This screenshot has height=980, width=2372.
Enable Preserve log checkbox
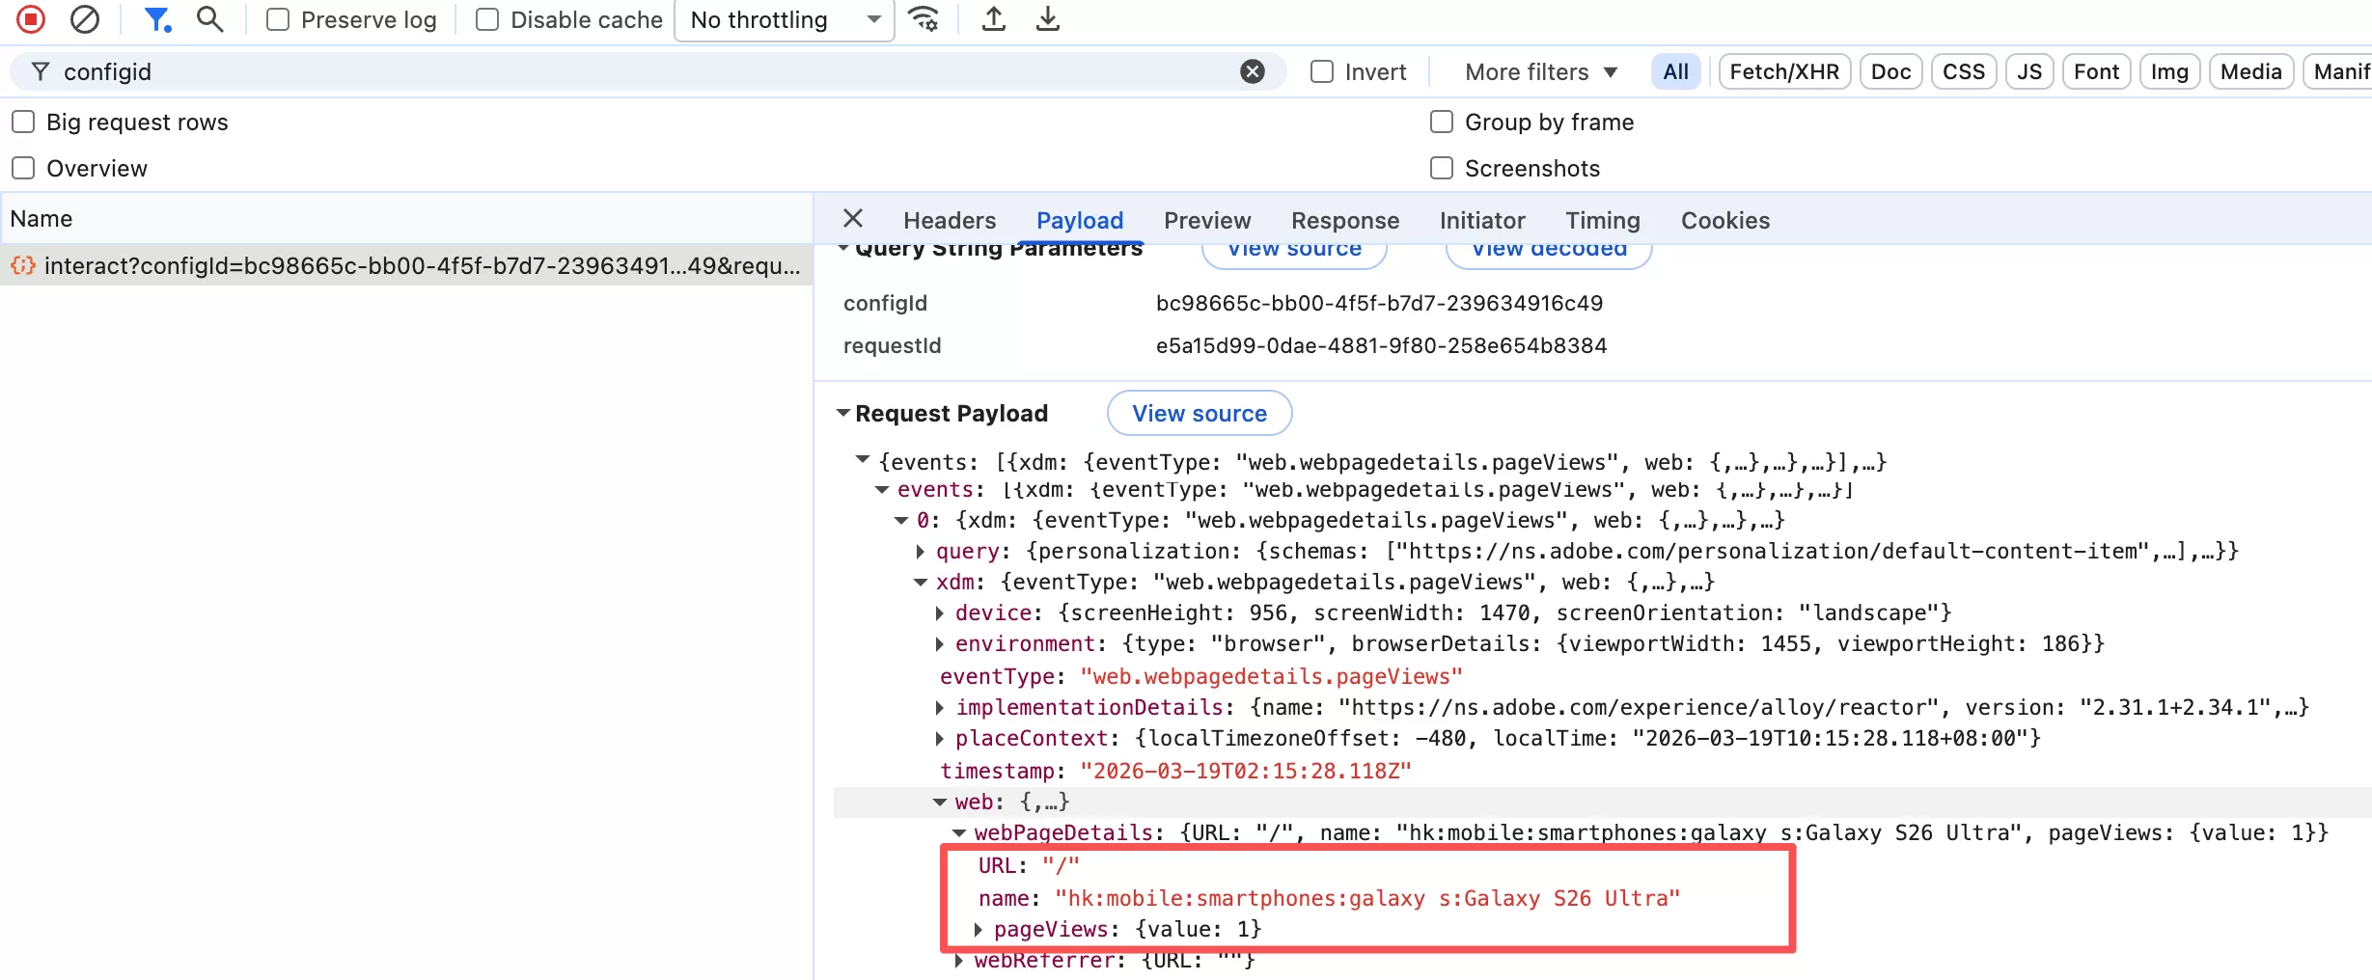coord(278,19)
